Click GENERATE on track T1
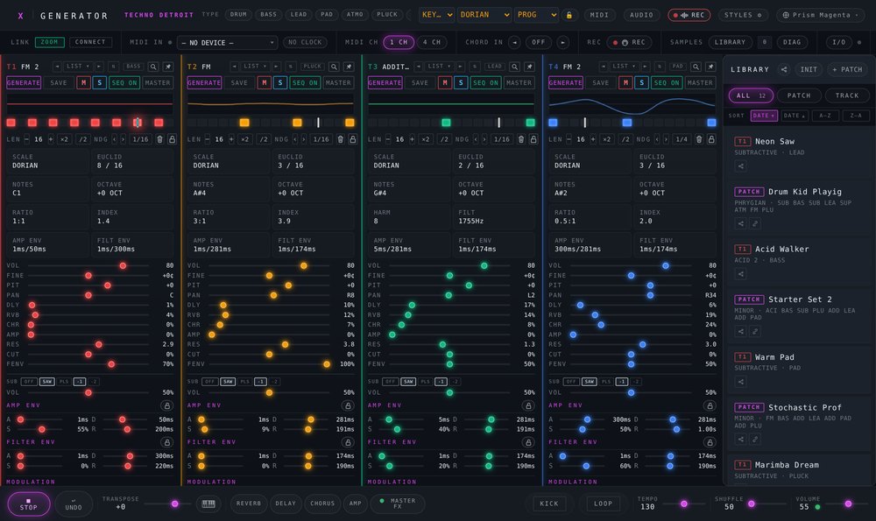The image size is (876, 521). coord(24,82)
